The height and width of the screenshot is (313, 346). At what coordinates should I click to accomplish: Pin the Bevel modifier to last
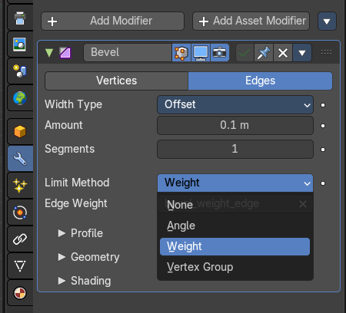pos(264,53)
